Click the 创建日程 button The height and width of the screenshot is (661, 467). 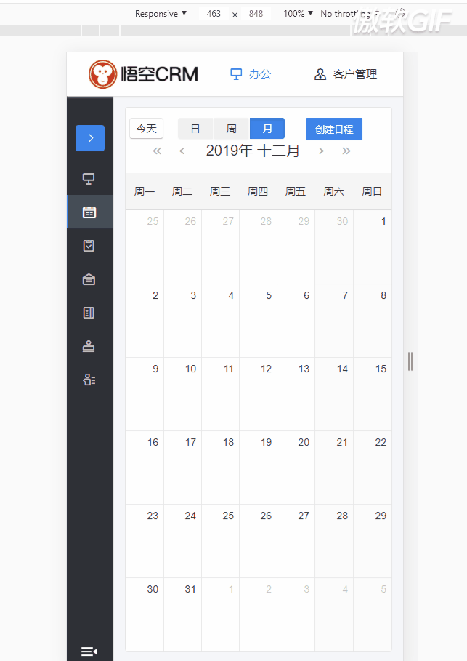[x=334, y=129]
